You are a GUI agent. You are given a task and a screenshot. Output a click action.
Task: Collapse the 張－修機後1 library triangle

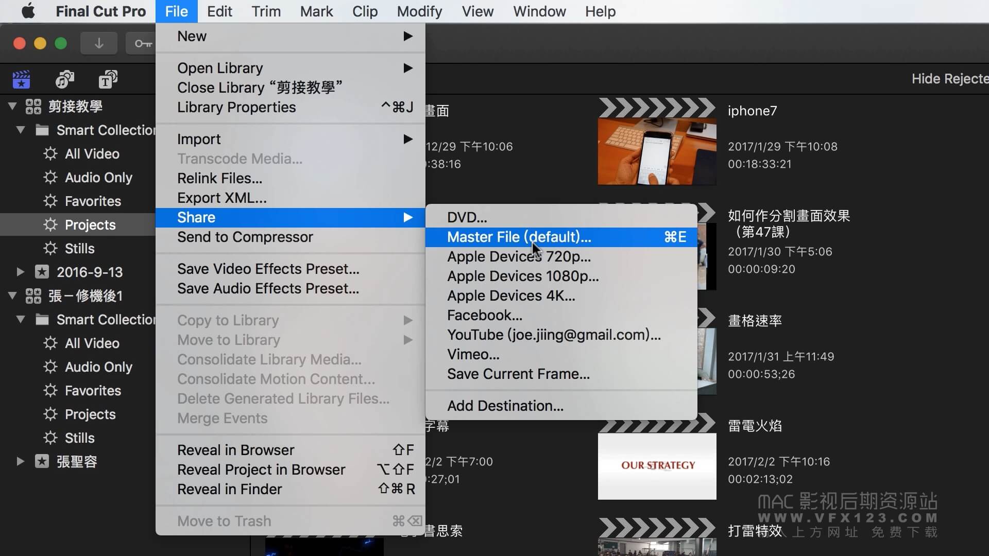coord(13,296)
